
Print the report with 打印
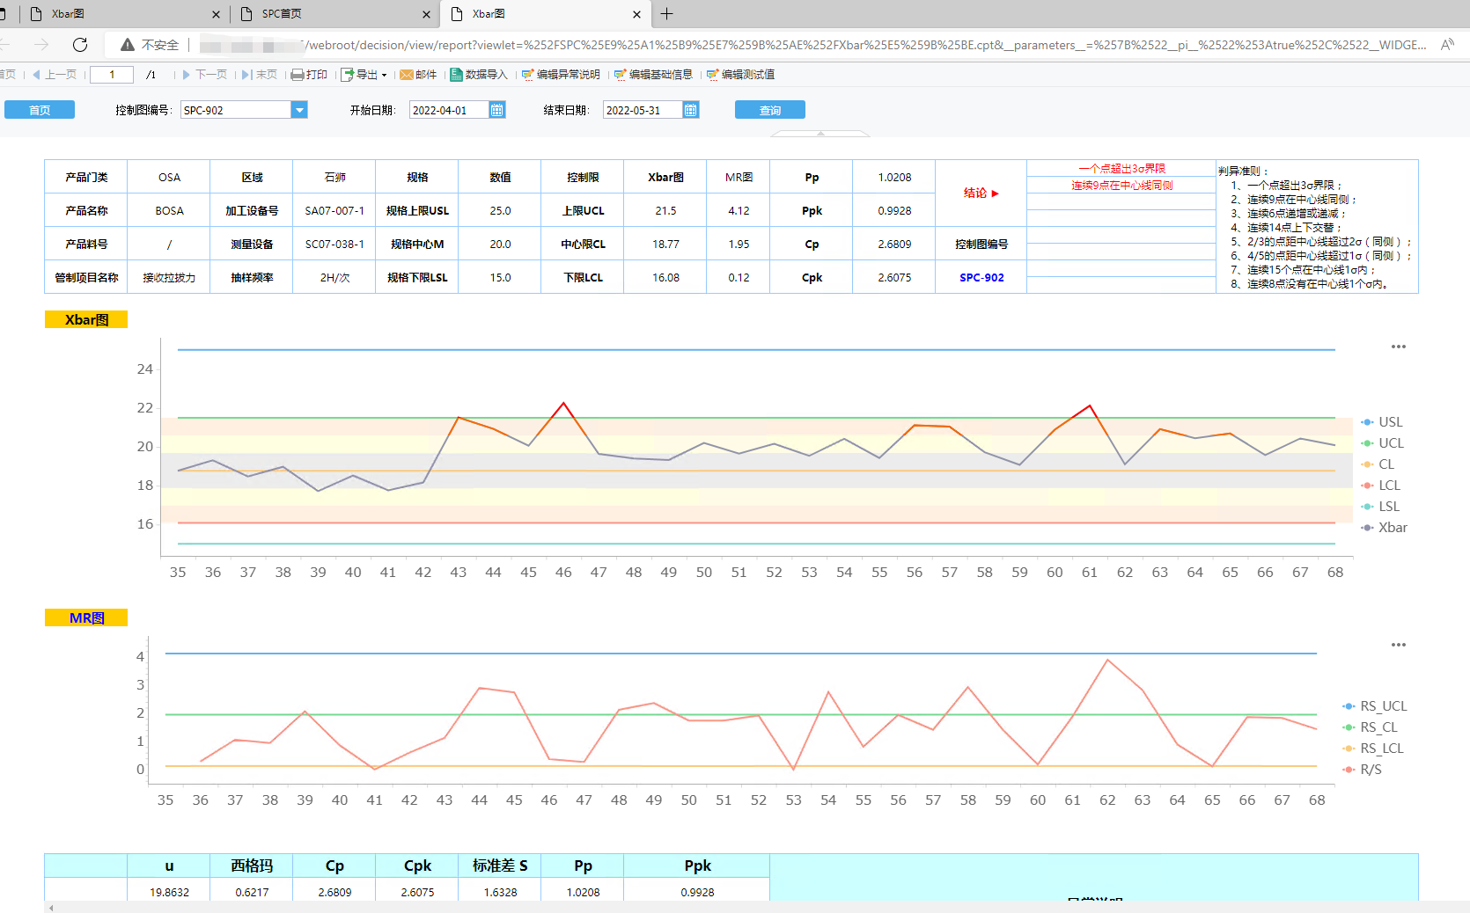[309, 75]
